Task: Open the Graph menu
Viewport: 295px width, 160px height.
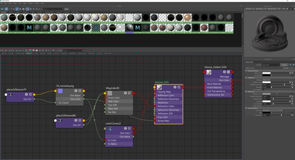Action: coord(25,3)
